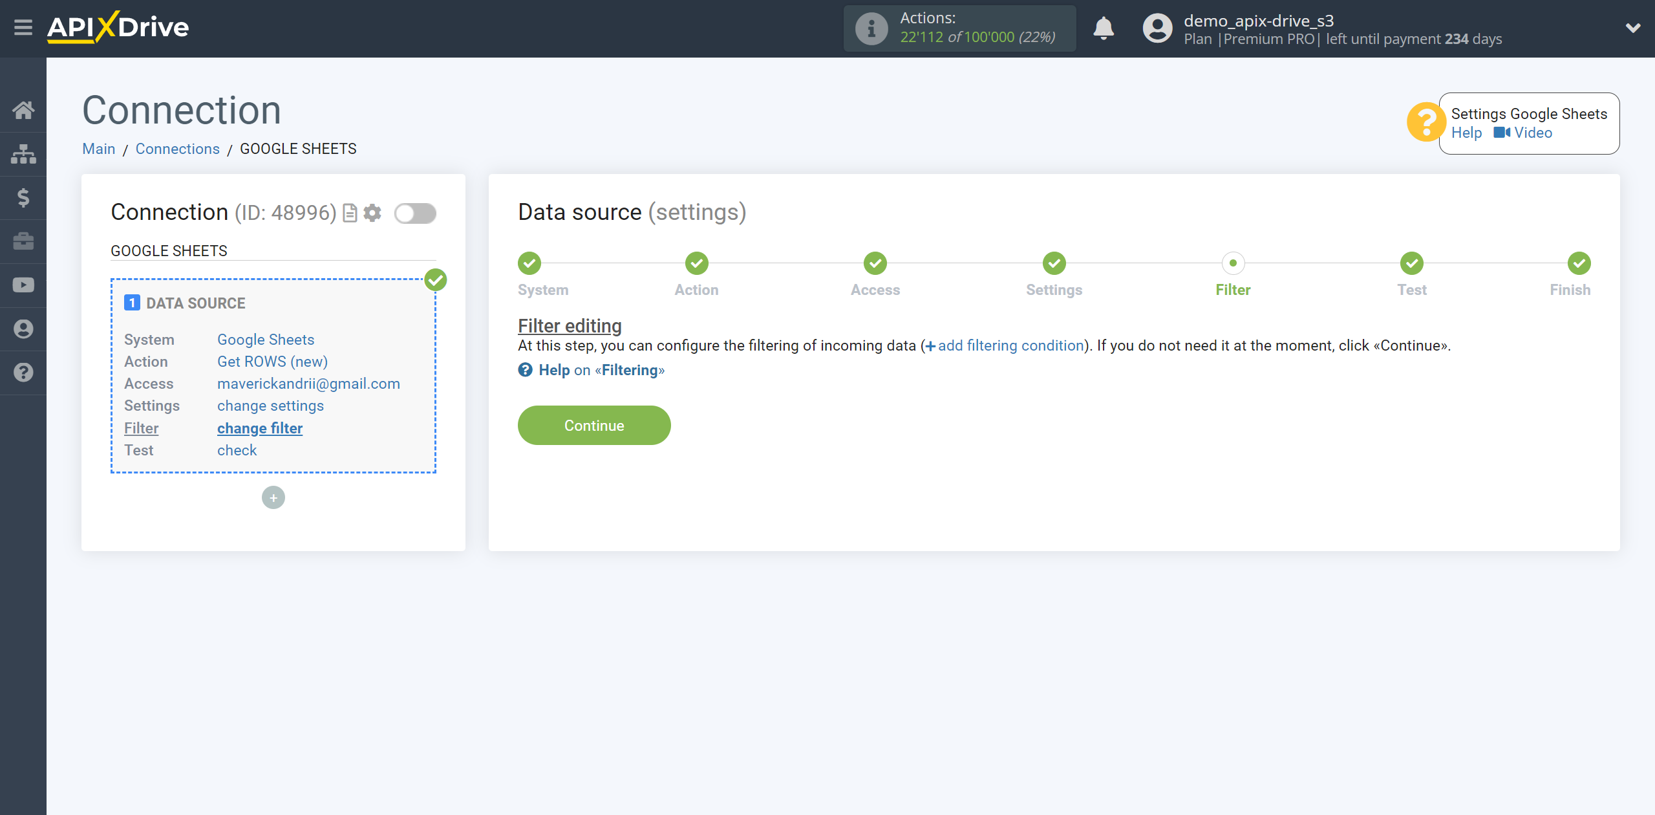Screen dimensions: 1655x815
Task: Click the info icon next to Actions counter
Action: [x=870, y=28]
